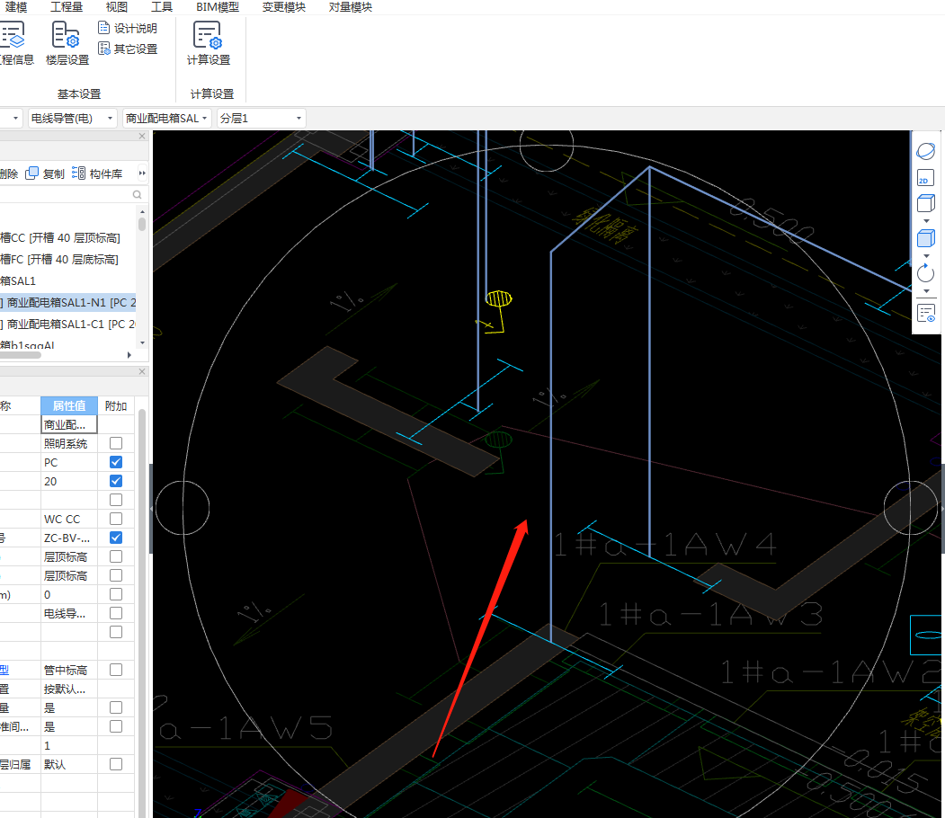The image size is (945, 818).
Task: Check the 0 value row checkbox
Action: 116,594
